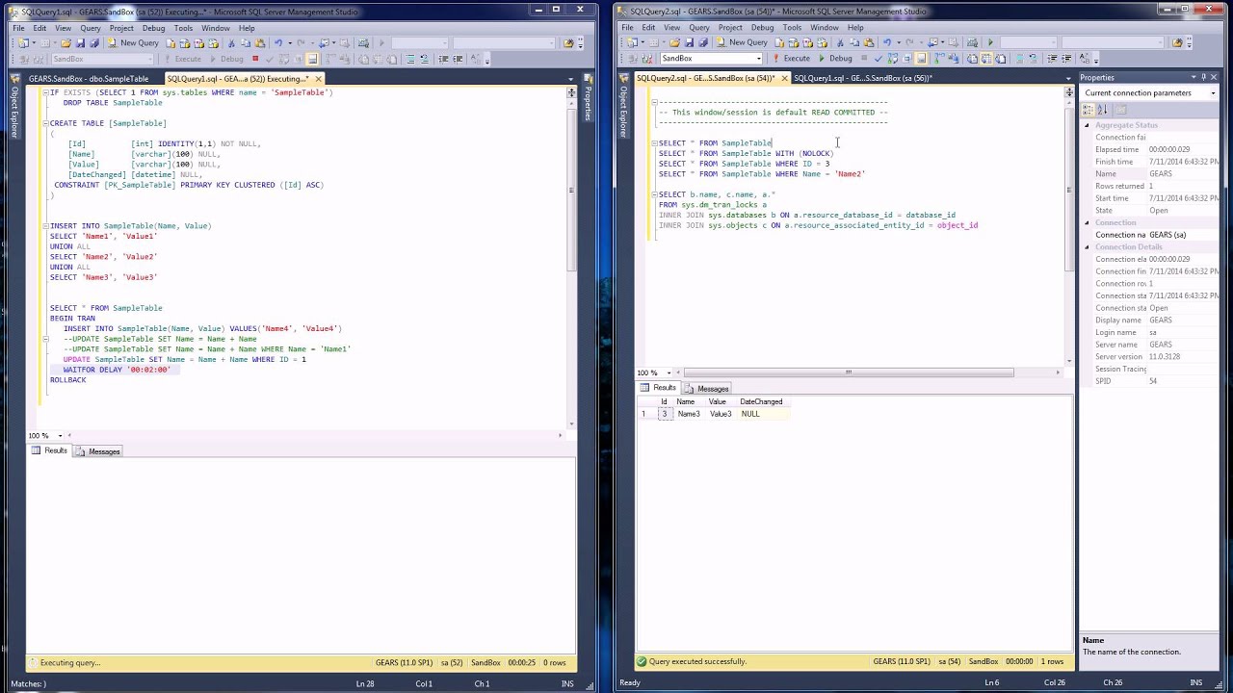Viewport: 1233px width, 693px height.
Task: Click the horizontal scrollbar of the right editor
Action: coord(848,372)
